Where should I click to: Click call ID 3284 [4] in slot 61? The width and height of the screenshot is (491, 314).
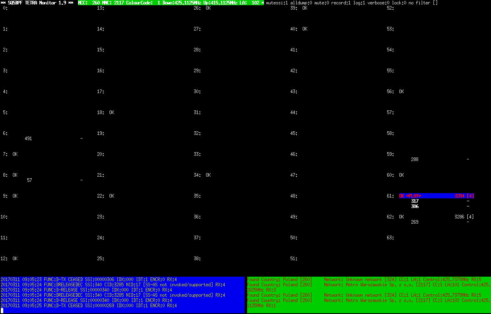[x=464, y=196]
